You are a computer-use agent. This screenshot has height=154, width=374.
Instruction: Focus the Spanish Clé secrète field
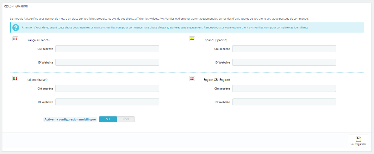tap(284, 49)
